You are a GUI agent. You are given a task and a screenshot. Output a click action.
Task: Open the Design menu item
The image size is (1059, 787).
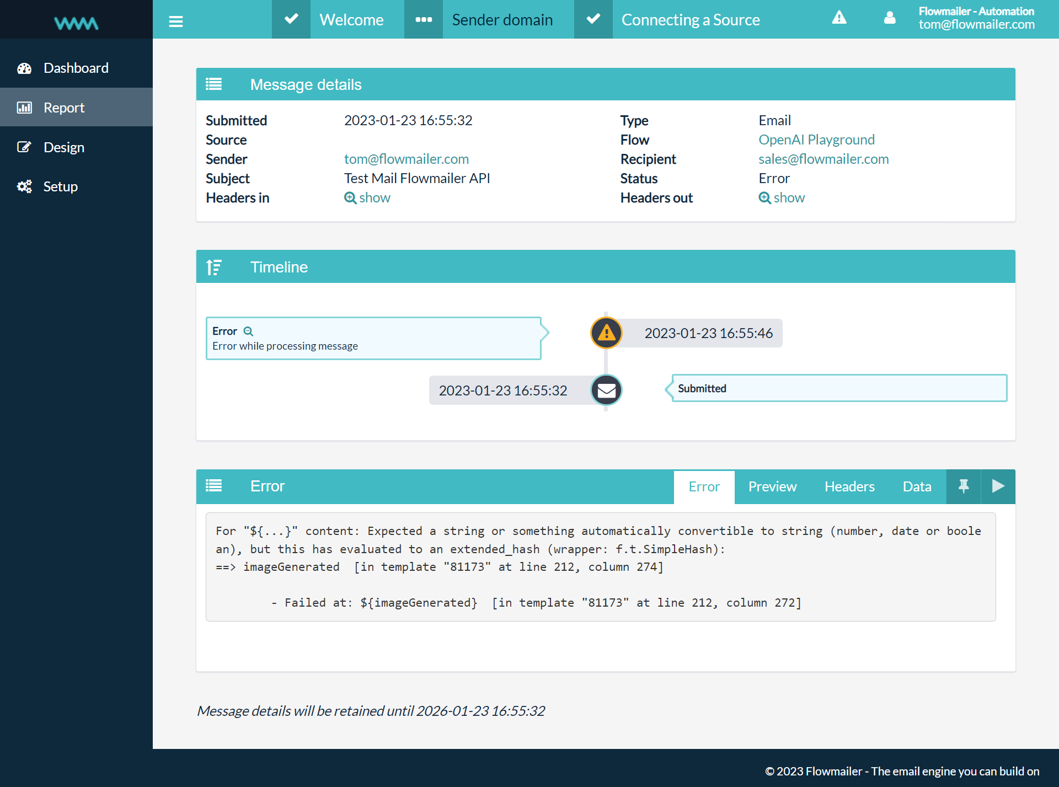tap(76, 147)
